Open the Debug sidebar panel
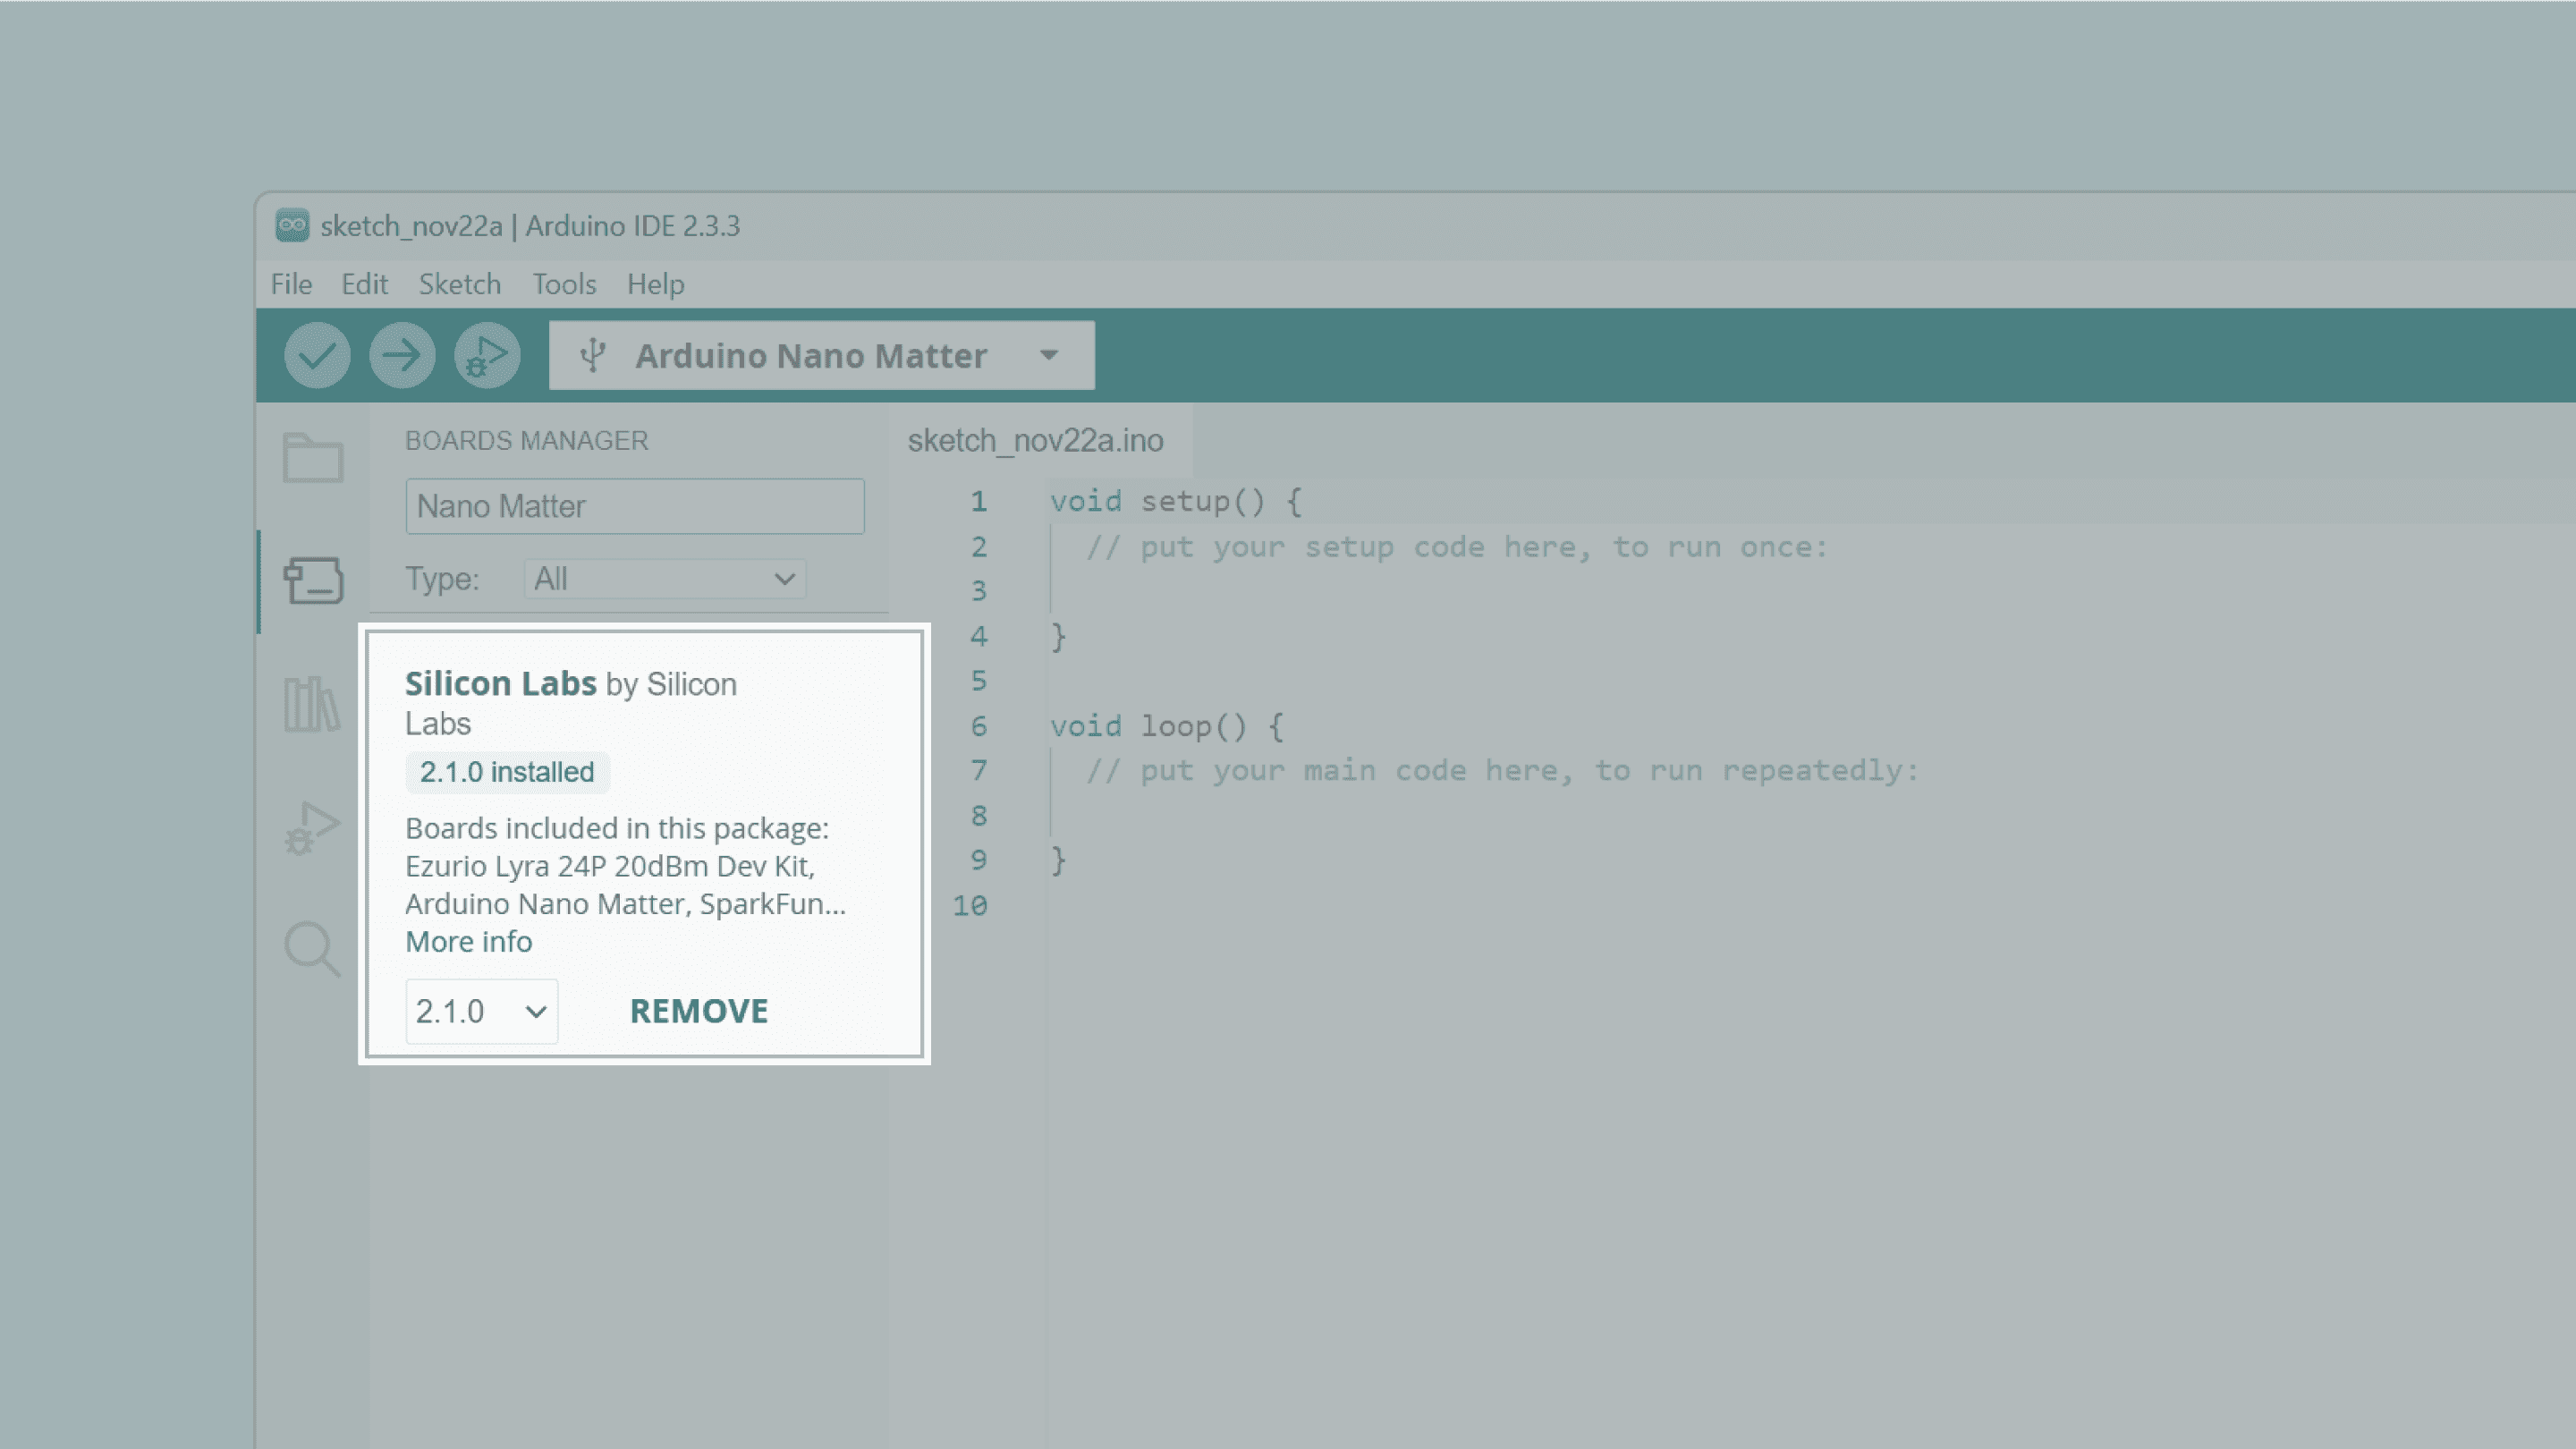The image size is (2576, 1449). tap(312, 826)
